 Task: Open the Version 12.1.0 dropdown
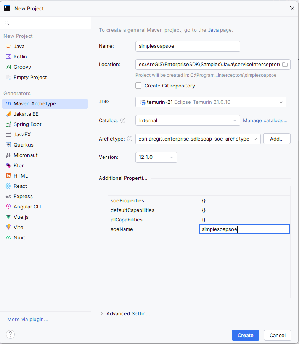[156, 157]
